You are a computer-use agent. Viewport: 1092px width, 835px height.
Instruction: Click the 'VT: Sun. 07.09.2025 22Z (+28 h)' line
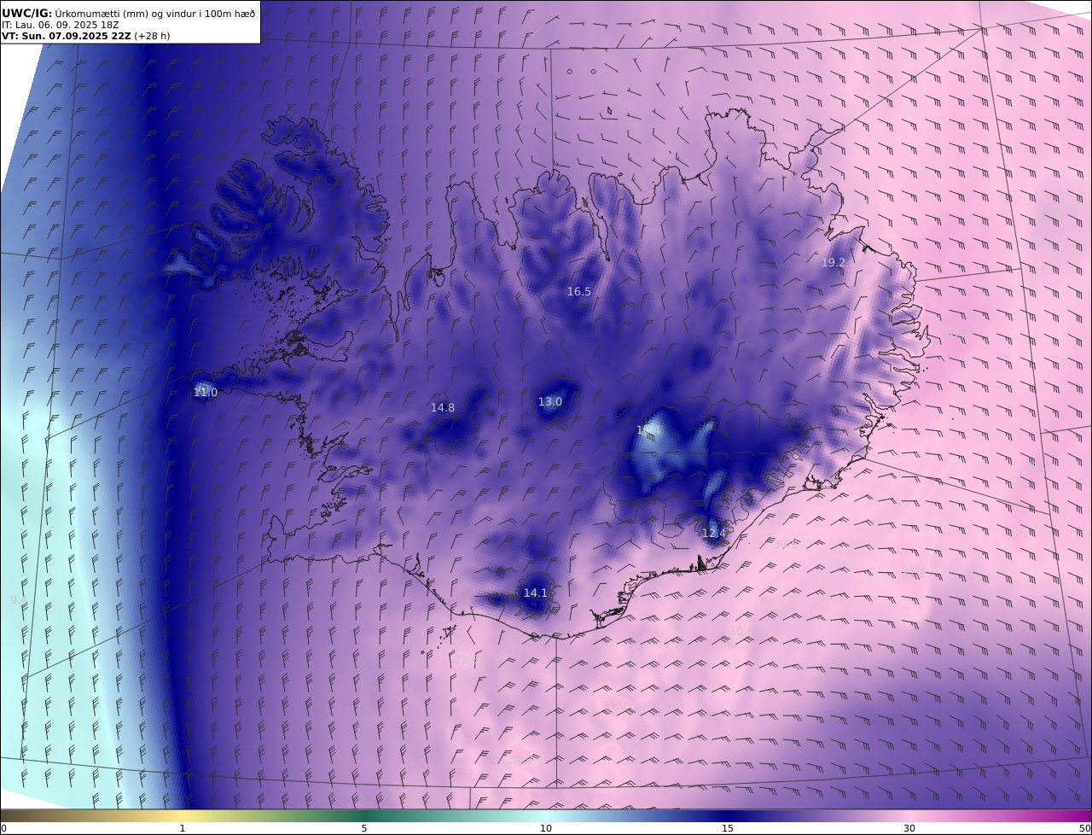tap(86, 37)
